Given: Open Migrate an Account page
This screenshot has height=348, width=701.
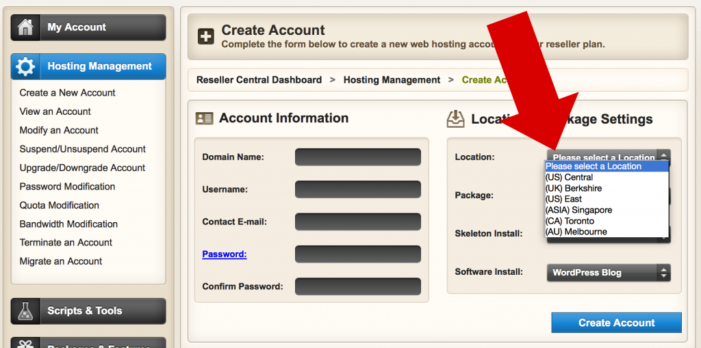Looking at the screenshot, I should tap(61, 261).
